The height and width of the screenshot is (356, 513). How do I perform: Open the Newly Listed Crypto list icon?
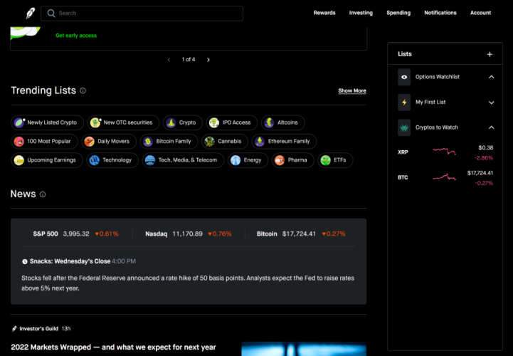click(19, 122)
